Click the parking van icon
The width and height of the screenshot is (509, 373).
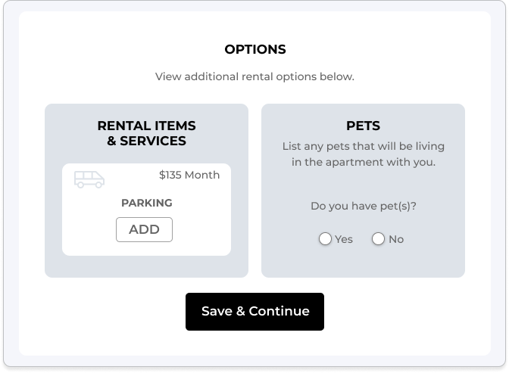coord(89,179)
